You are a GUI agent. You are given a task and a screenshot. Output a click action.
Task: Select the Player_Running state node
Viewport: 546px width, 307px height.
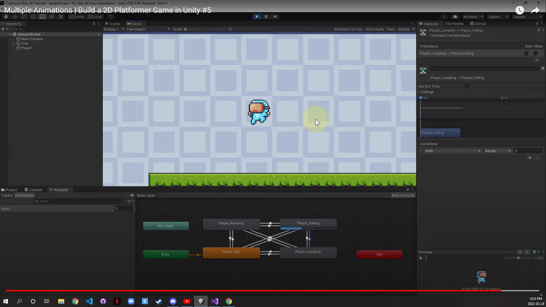231,224
